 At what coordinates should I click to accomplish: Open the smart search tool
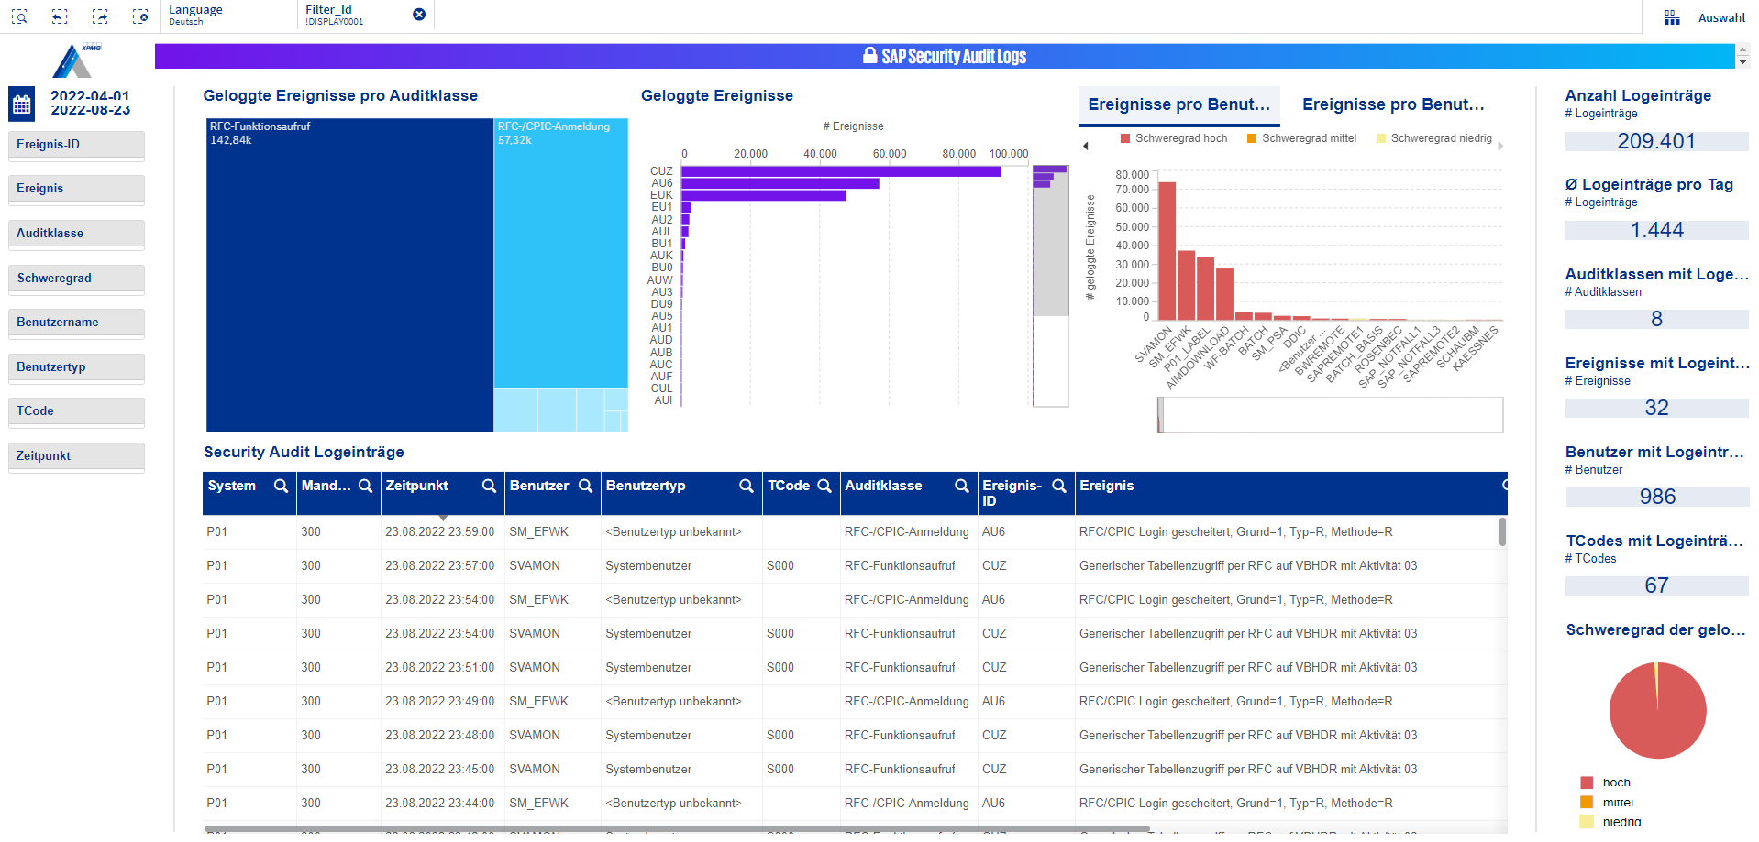tap(19, 16)
